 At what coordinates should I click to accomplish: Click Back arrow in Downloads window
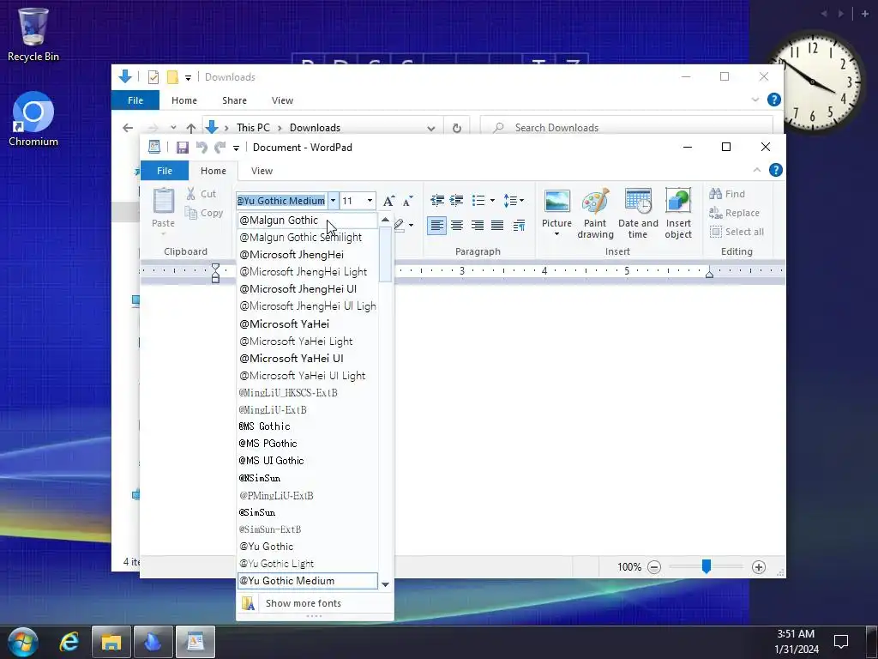point(128,128)
